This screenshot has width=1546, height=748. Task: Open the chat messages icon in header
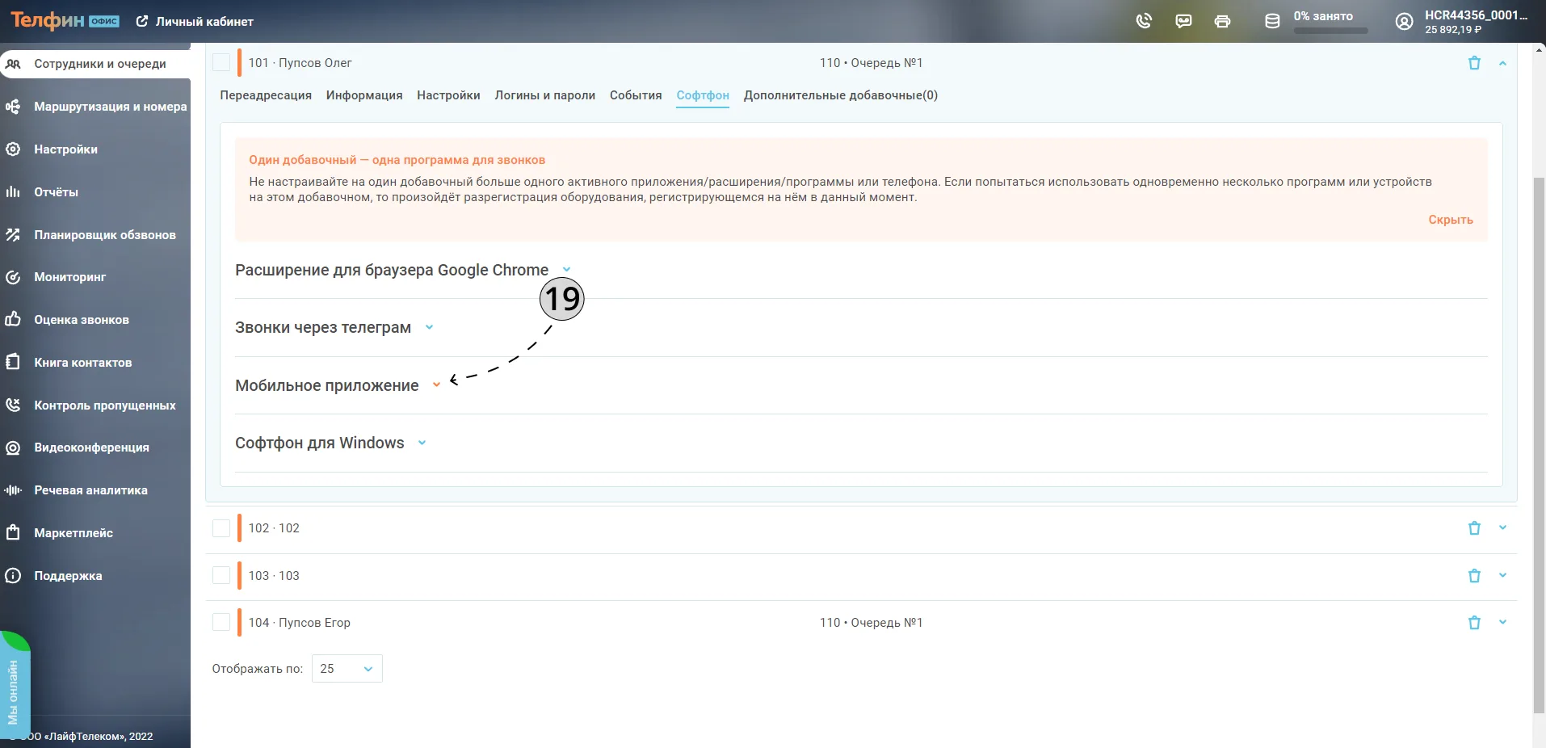click(1183, 21)
